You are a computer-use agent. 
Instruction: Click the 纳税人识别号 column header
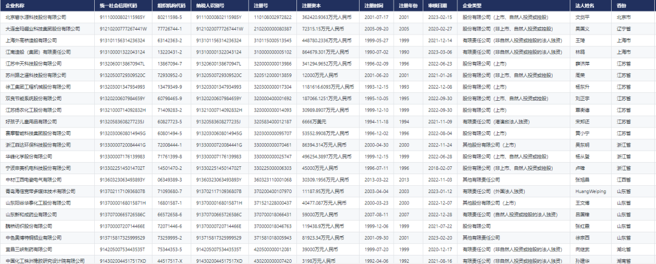coord(210,6)
